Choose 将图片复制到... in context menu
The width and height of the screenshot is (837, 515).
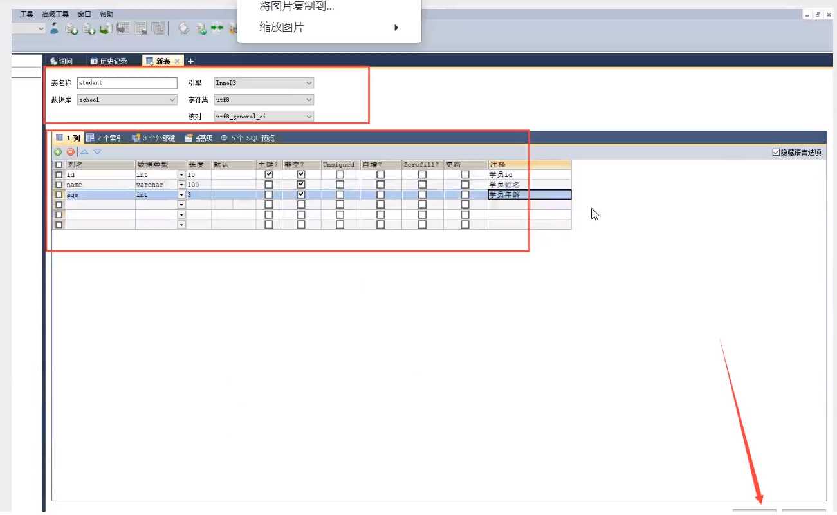(329, 6)
